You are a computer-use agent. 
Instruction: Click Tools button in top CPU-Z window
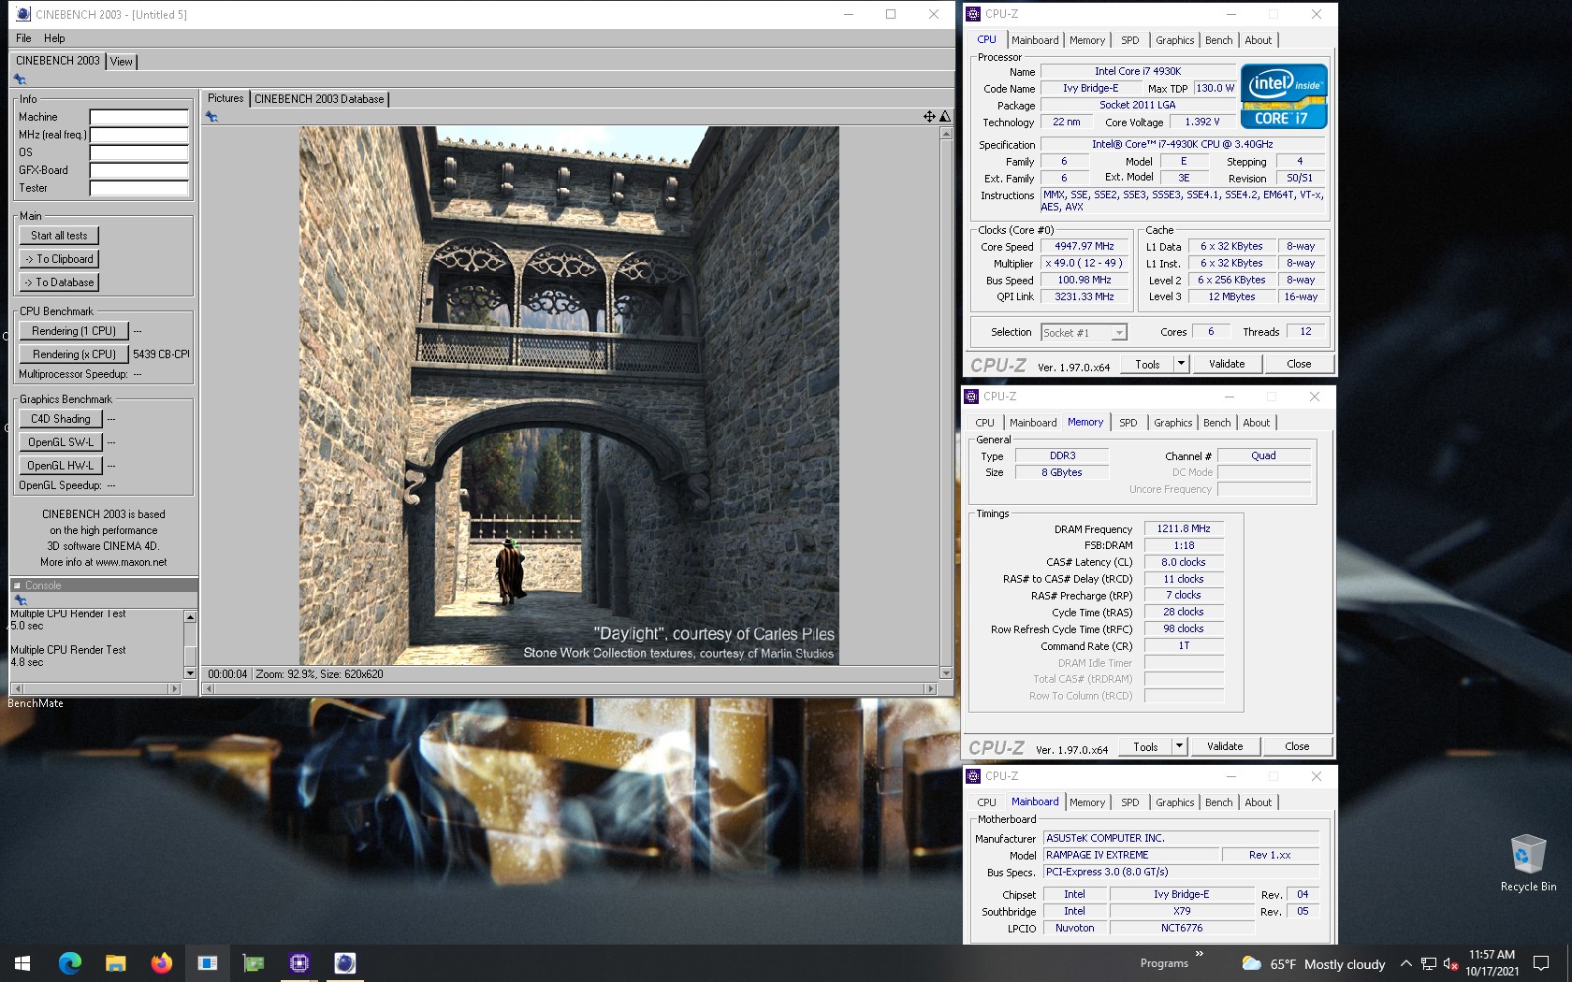[x=1147, y=364]
